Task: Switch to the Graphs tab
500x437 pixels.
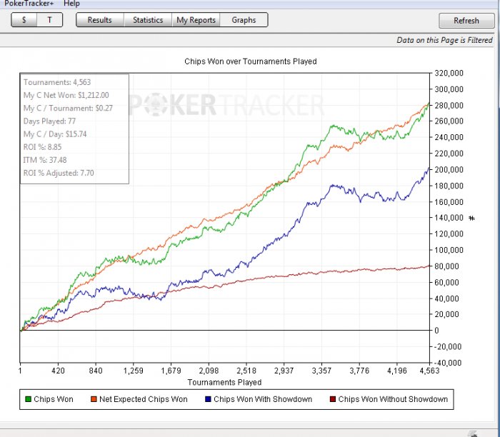Action: point(244,20)
